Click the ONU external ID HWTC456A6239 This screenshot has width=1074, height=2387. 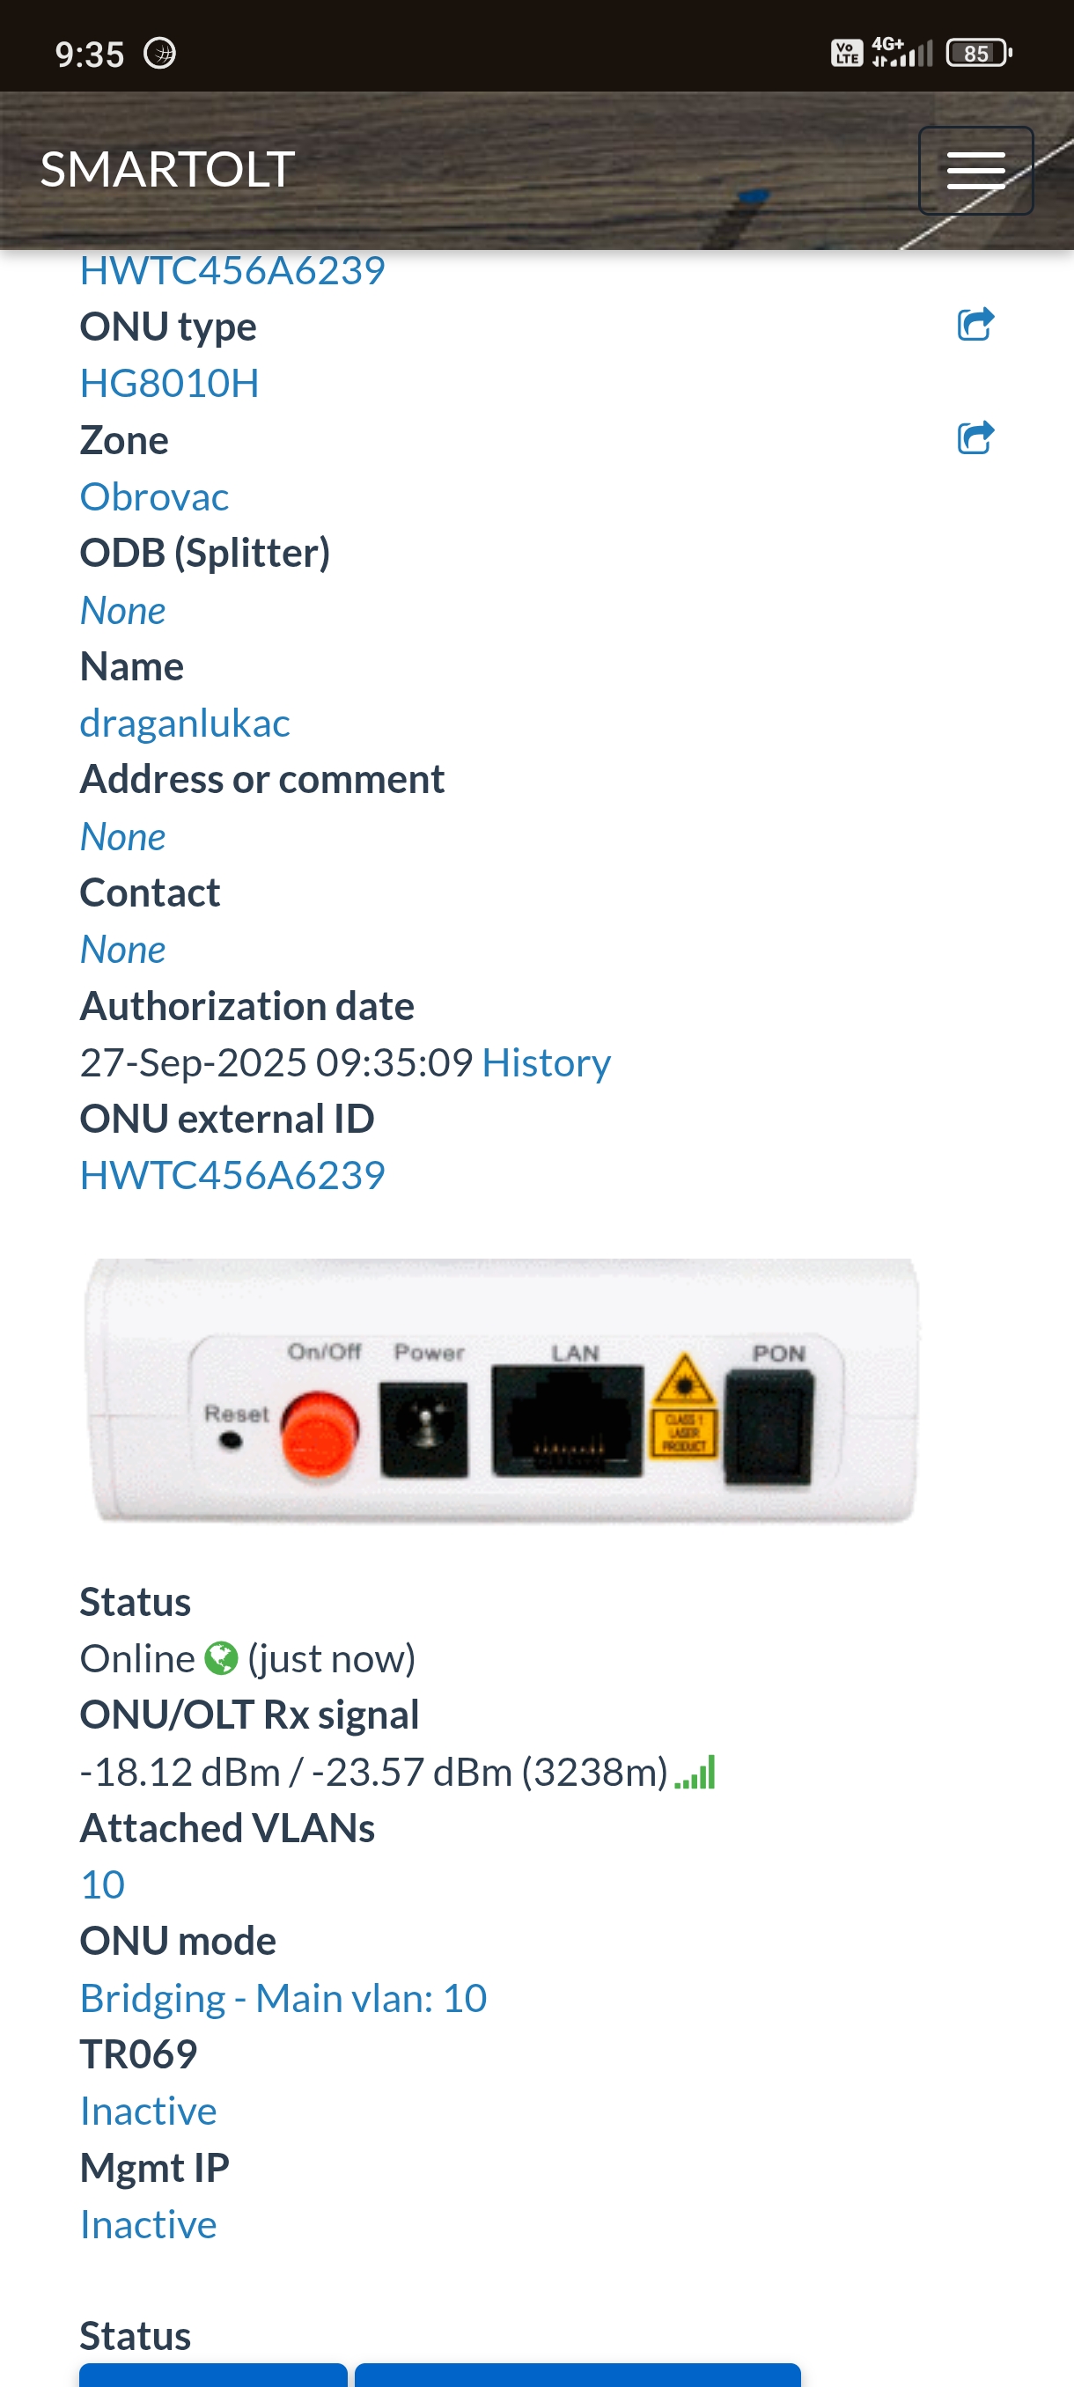click(x=232, y=1175)
